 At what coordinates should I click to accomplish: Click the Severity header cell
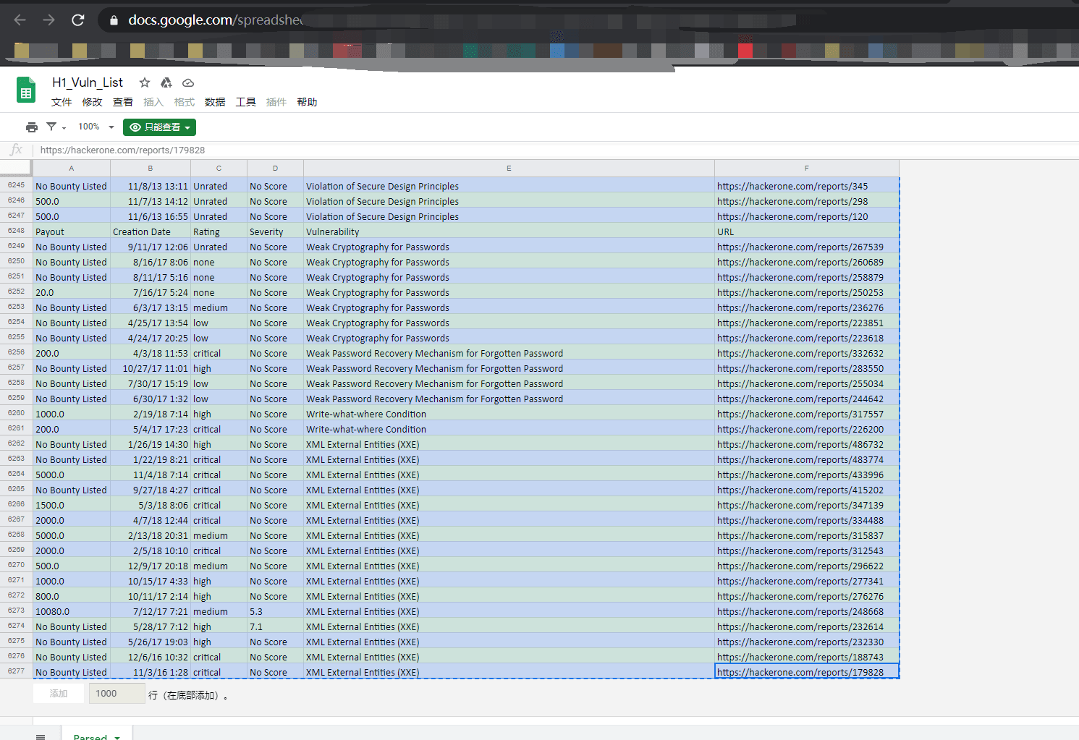tap(275, 232)
